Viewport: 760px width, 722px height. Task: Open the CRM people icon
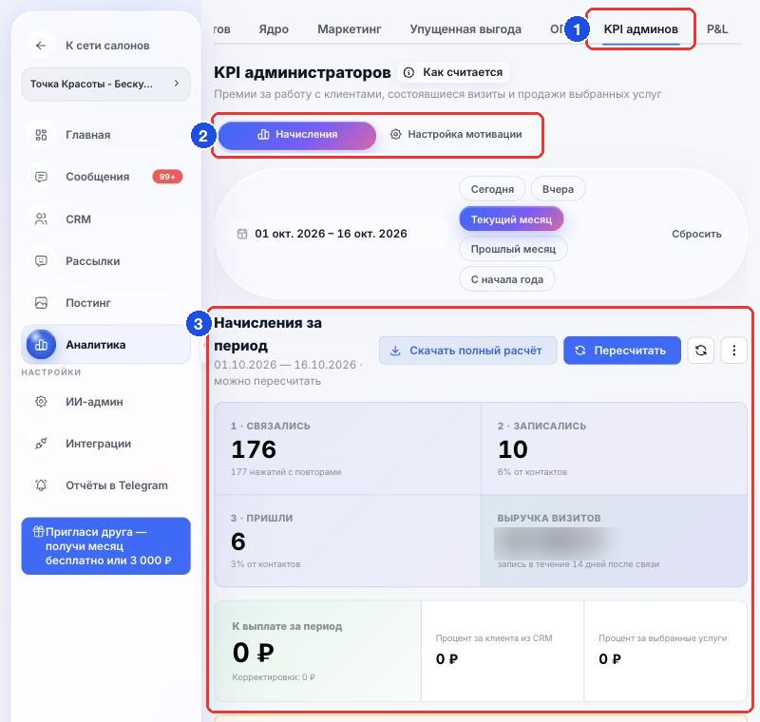tap(41, 219)
